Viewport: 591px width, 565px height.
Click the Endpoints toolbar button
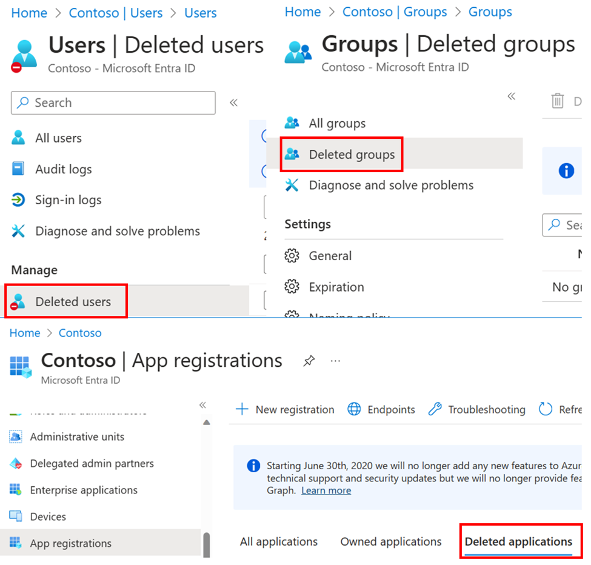click(381, 409)
